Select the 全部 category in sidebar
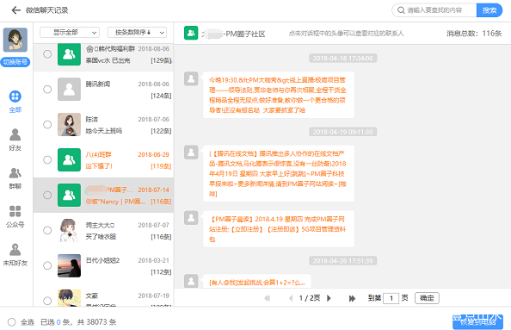The width and height of the screenshot is (511, 330). 15,102
